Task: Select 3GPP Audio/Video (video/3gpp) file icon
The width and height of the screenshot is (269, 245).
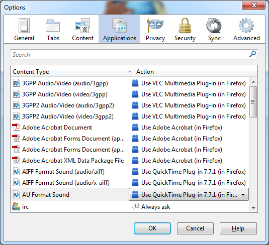Action: pyautogui.click(x=16, y=94)
